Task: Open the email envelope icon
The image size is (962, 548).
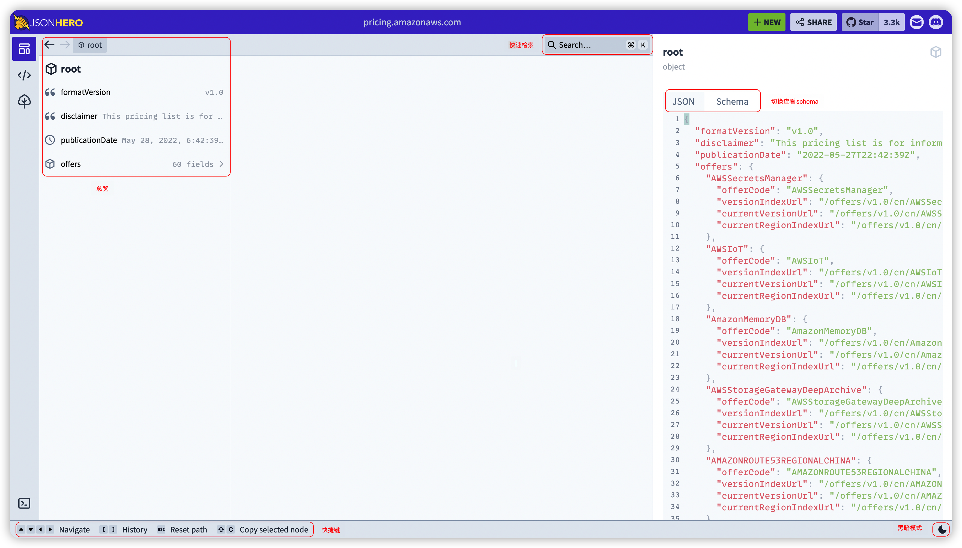Action: [916, 22]
